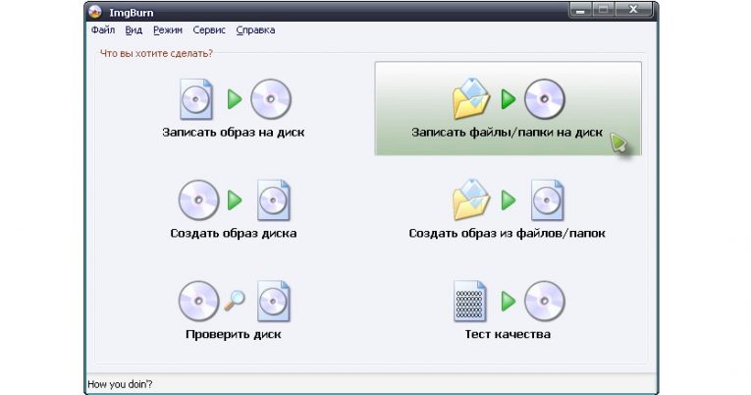Image resolution: width=751 pixels, height=395 pixels.
Task: Open the Сервис menu
Action: [x=209, y=30]
